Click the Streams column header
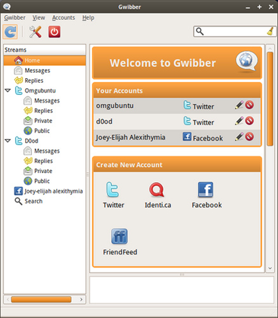Screen dimensions: 278x318 (44, 50)
